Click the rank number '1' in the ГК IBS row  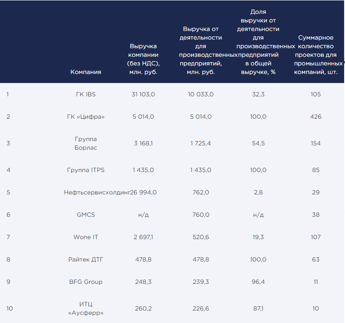8,94
